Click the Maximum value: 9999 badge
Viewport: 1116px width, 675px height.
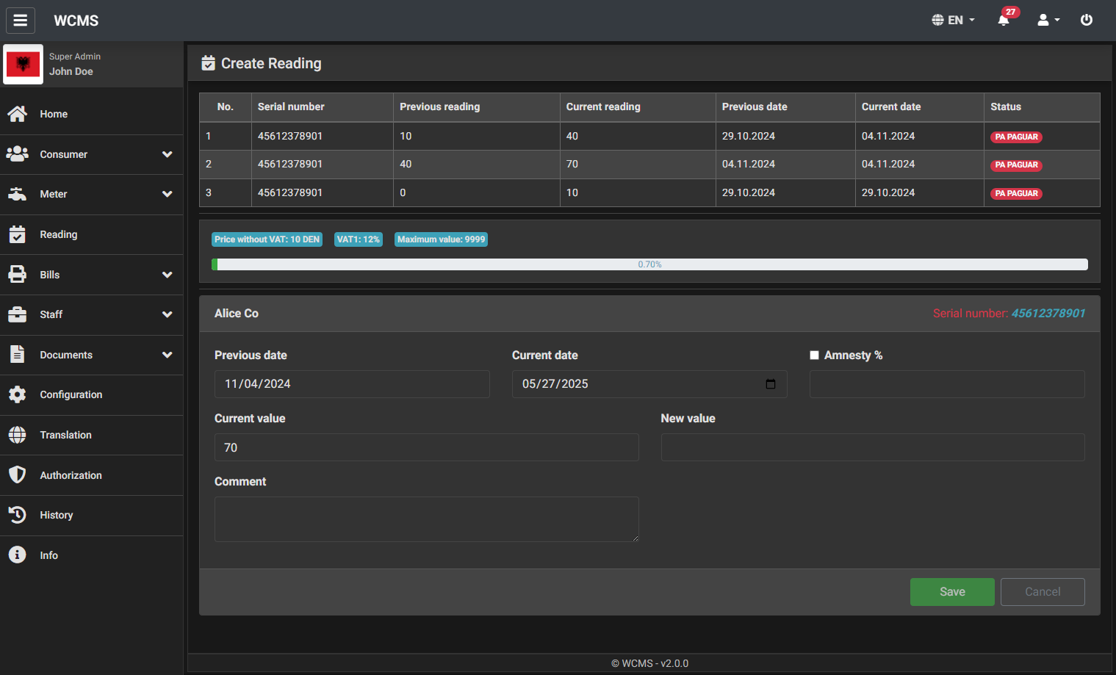[441, 239]
